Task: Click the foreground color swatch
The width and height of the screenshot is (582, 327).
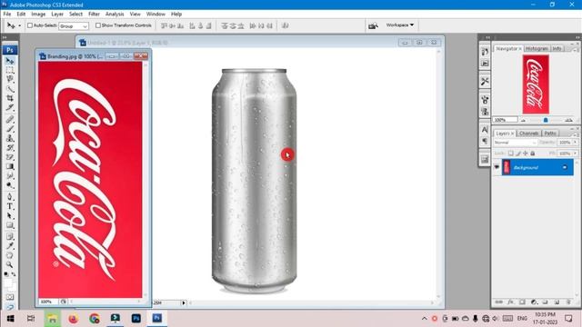Action: click(x=8, y=282)
